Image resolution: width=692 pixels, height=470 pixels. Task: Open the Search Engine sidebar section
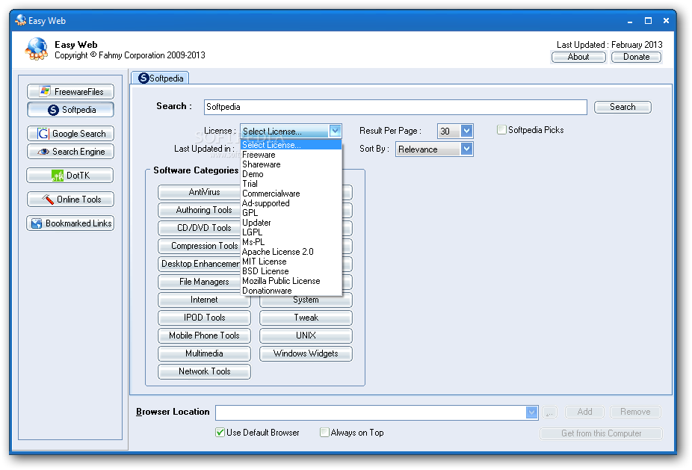pyautogui.click(x=70, y=152)
